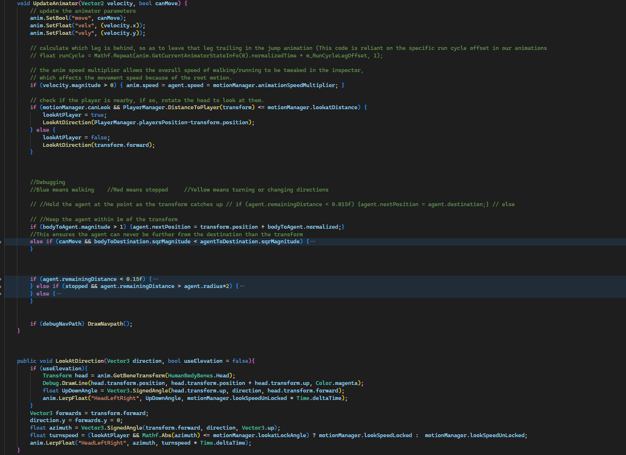Viewport: 626px width, 455px height.
Task: Click the '//Red means stopped' comment
Action: pyautogui.click(x=137, y=190)
